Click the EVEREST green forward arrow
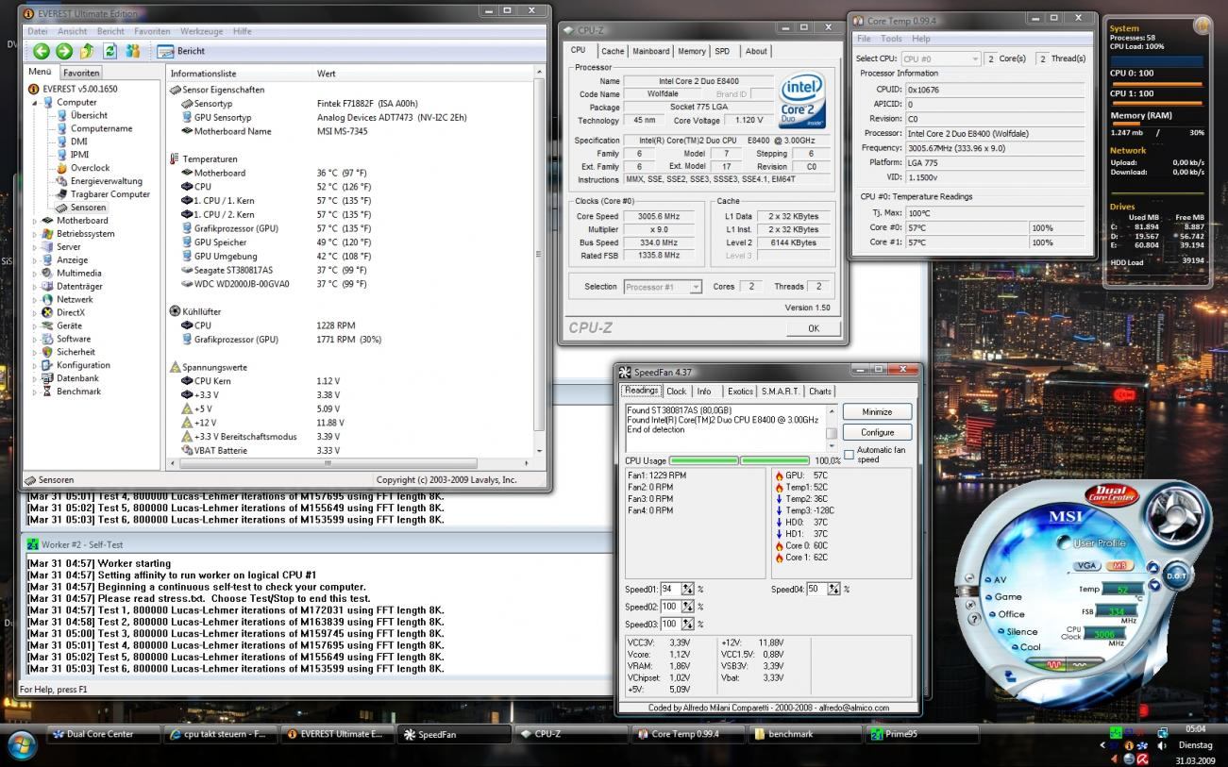 click(64, 51)
